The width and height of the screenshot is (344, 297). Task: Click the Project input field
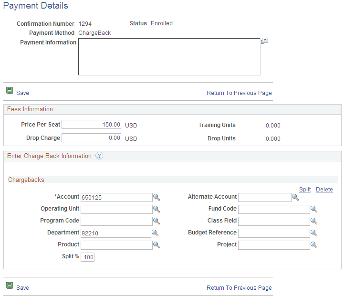coord(274,245)
